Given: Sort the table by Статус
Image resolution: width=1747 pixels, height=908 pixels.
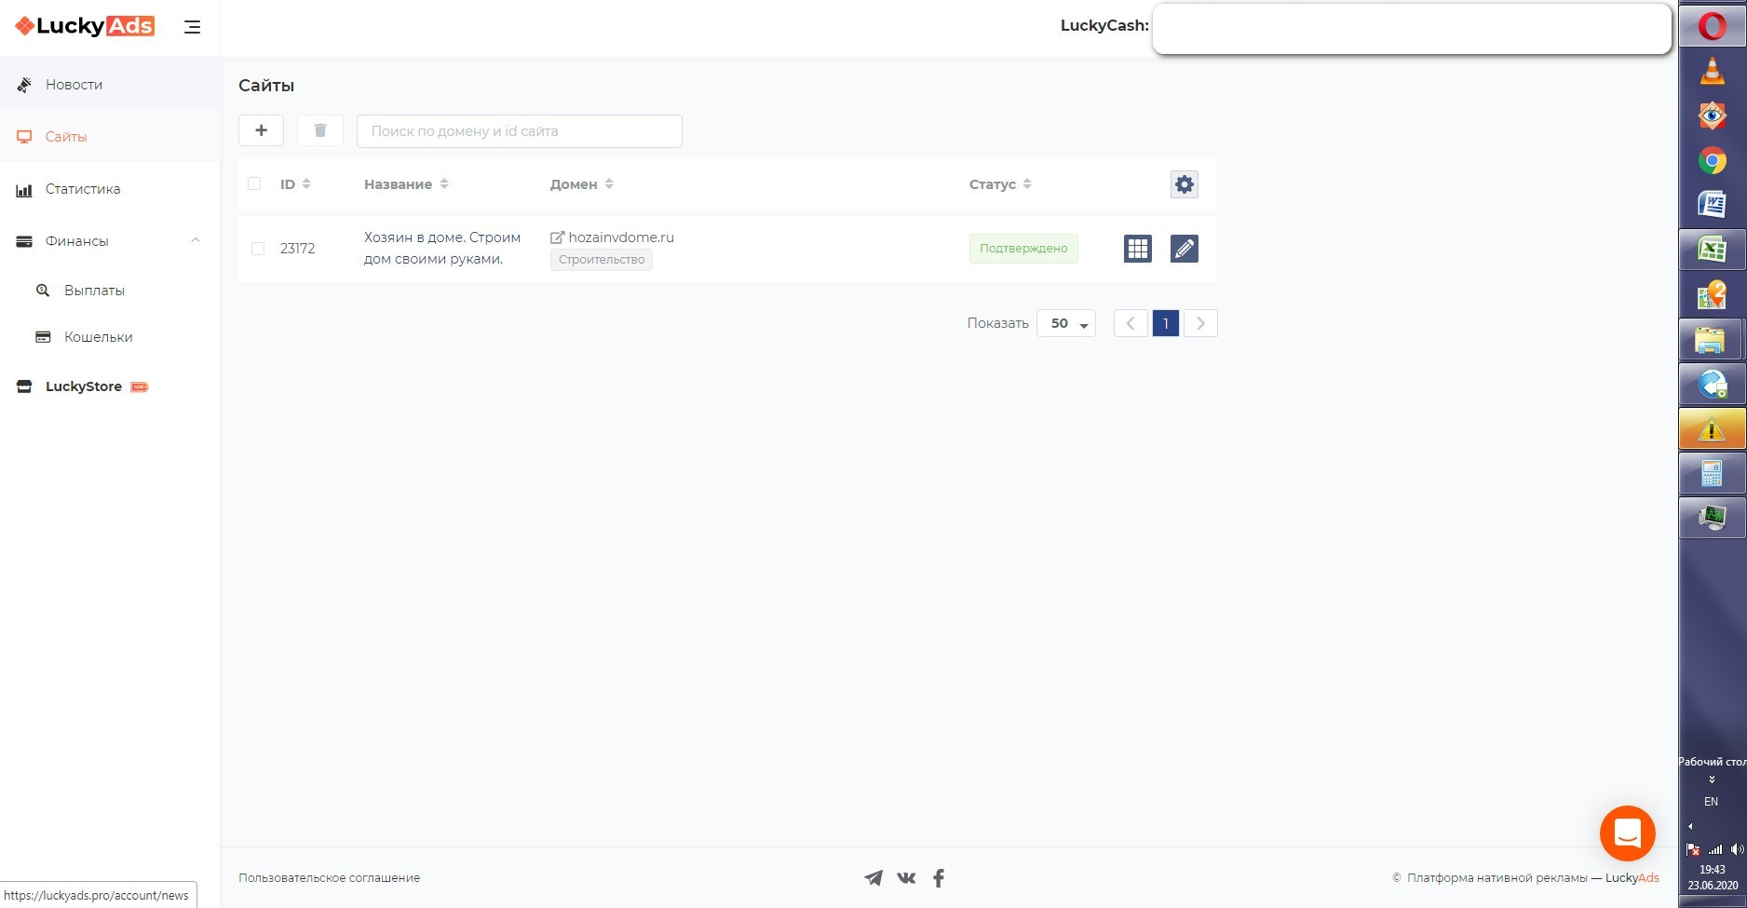Looking at the screenshot, I should (1000, 184).
